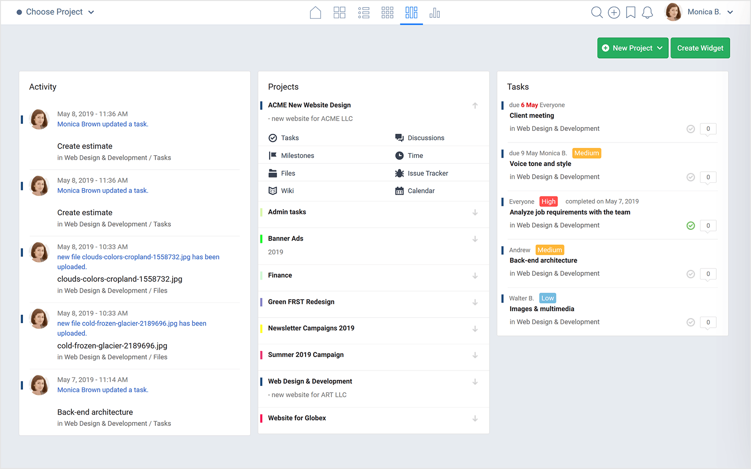
Task: Open clouds-colors-cropland file uploaded link
Action: tap(138, 262)
